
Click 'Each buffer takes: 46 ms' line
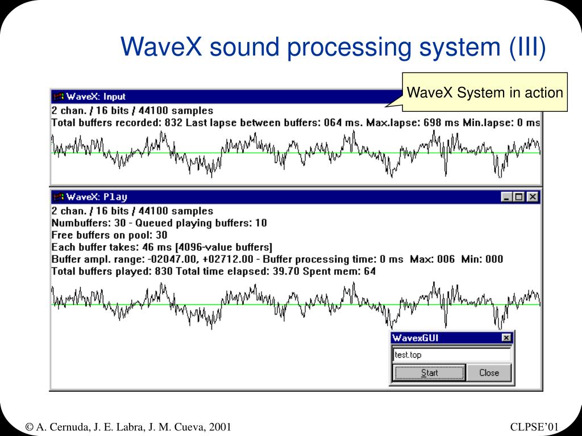click(162, 248)
